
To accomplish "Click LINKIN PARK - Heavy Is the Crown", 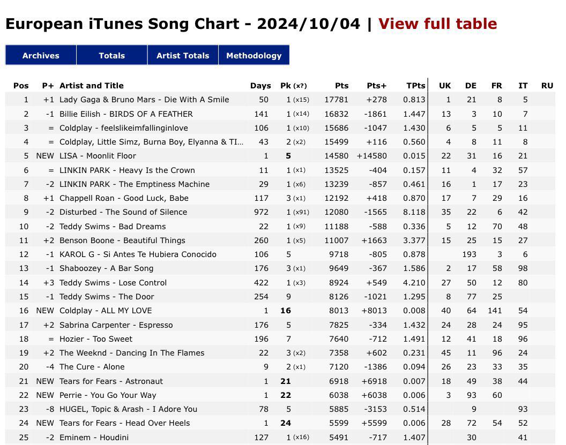I will pyautogui.click(x=127, y=170).
